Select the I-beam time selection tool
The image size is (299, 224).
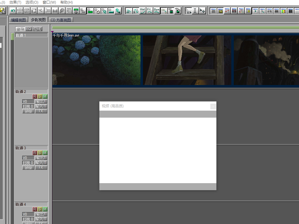coord(195,11)
